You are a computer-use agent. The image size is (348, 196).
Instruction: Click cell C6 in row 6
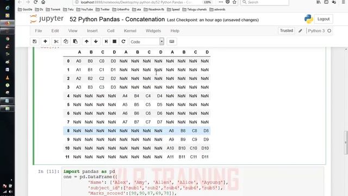pos(148,113)
